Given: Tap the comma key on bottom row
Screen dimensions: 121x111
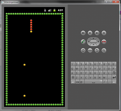Looking at the screenshot, I should tap(109, 82).
